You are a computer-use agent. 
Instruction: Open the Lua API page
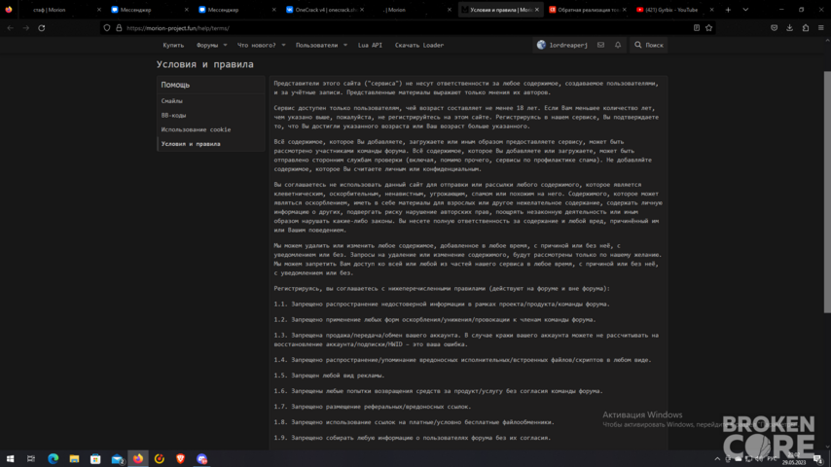tap(370, 45)
